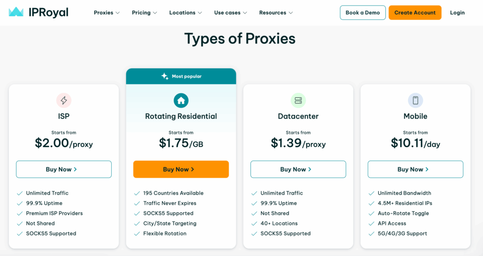Expand the Locations menu
The height and width of the screenshot is (256, 483).
point(185,13)
